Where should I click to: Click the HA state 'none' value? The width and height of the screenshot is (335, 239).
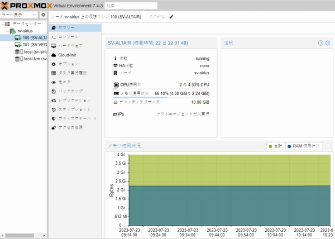coord(205,66)
